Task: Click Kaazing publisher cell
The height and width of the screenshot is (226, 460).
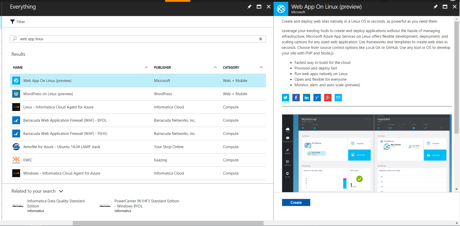Action: pos(161,160)
